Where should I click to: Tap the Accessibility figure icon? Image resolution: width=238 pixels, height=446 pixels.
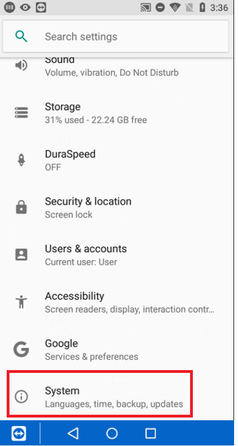pos(21,302)
